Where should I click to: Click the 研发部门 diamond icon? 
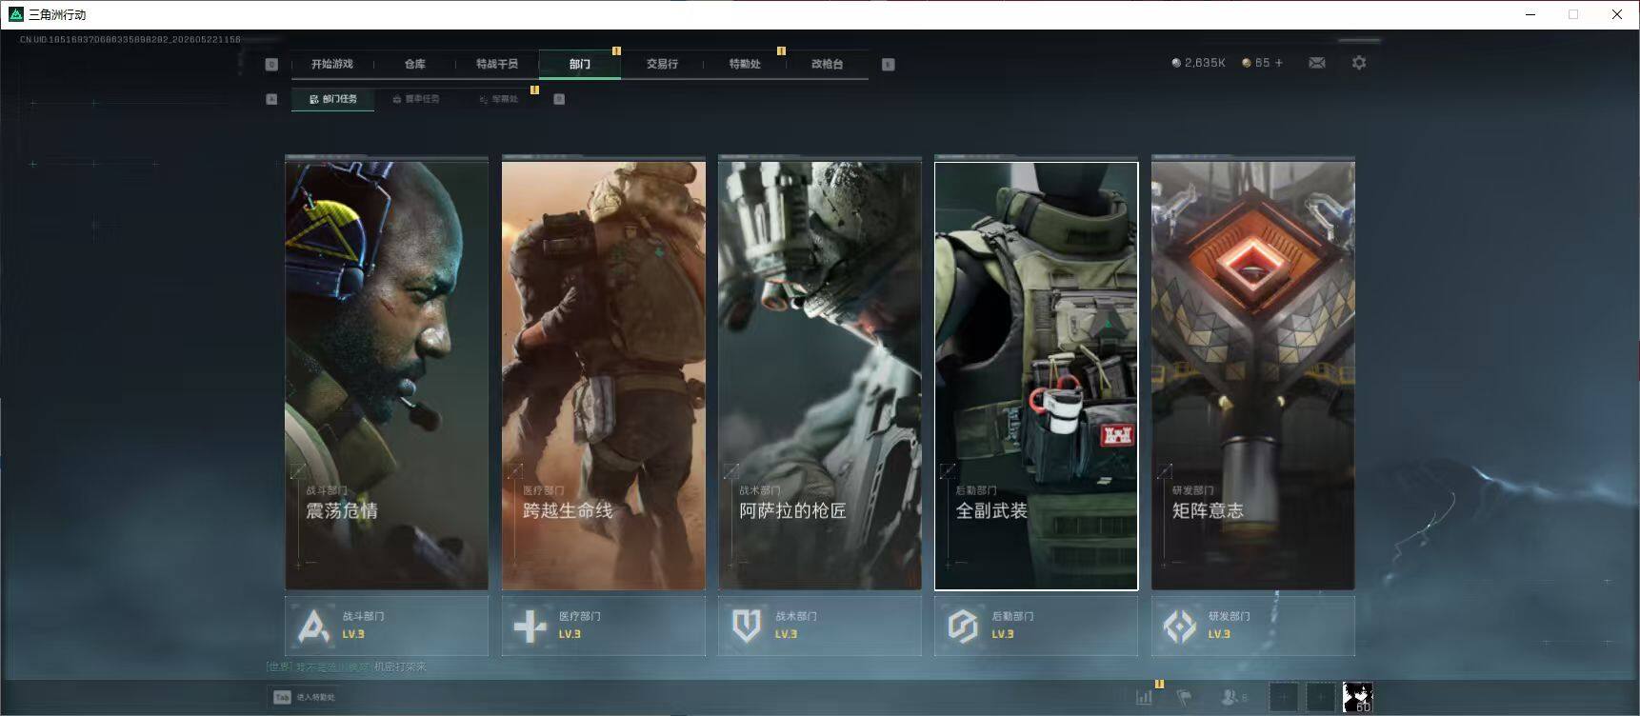click(x=1180, y=626)
